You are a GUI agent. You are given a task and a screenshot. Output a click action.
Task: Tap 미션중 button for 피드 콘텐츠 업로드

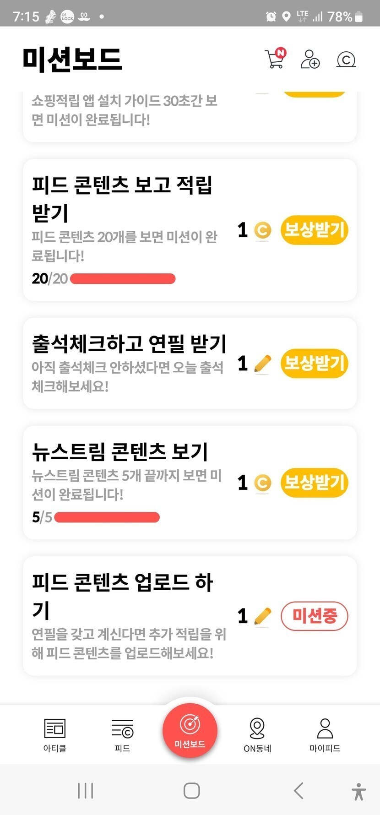click(x=314, y=616)
